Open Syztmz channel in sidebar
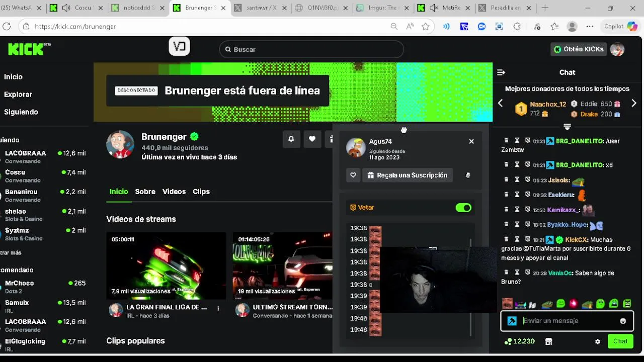The image size is (644, 362). [44, 234]
